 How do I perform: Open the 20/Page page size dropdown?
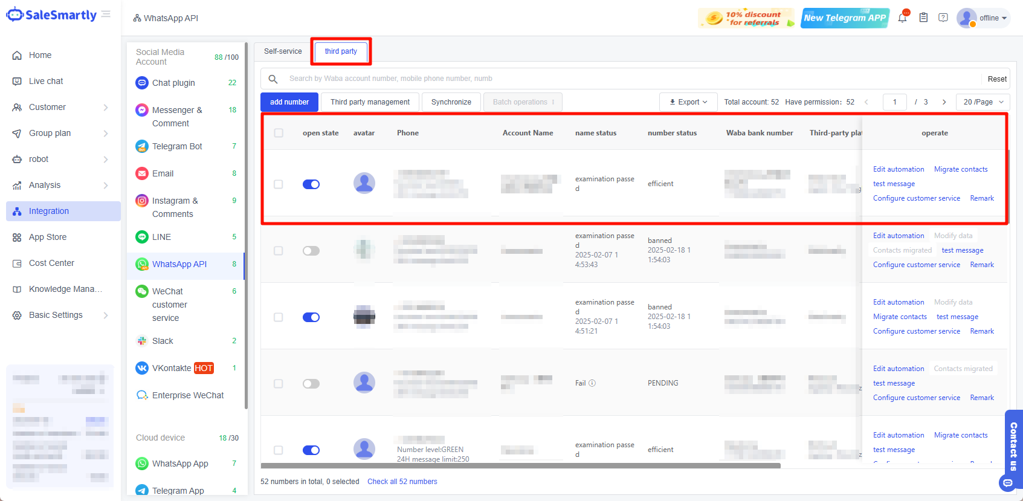pyautogui.click(x=983, y=102)
